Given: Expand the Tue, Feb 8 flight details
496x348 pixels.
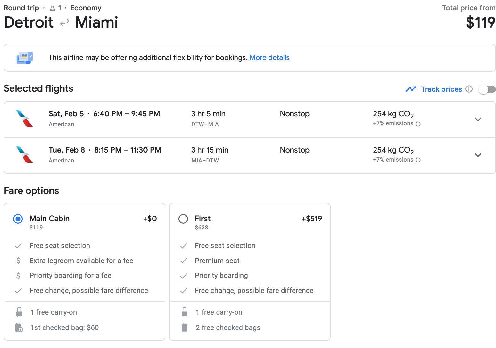Looking at the screenshot, I should click(478, 155).
